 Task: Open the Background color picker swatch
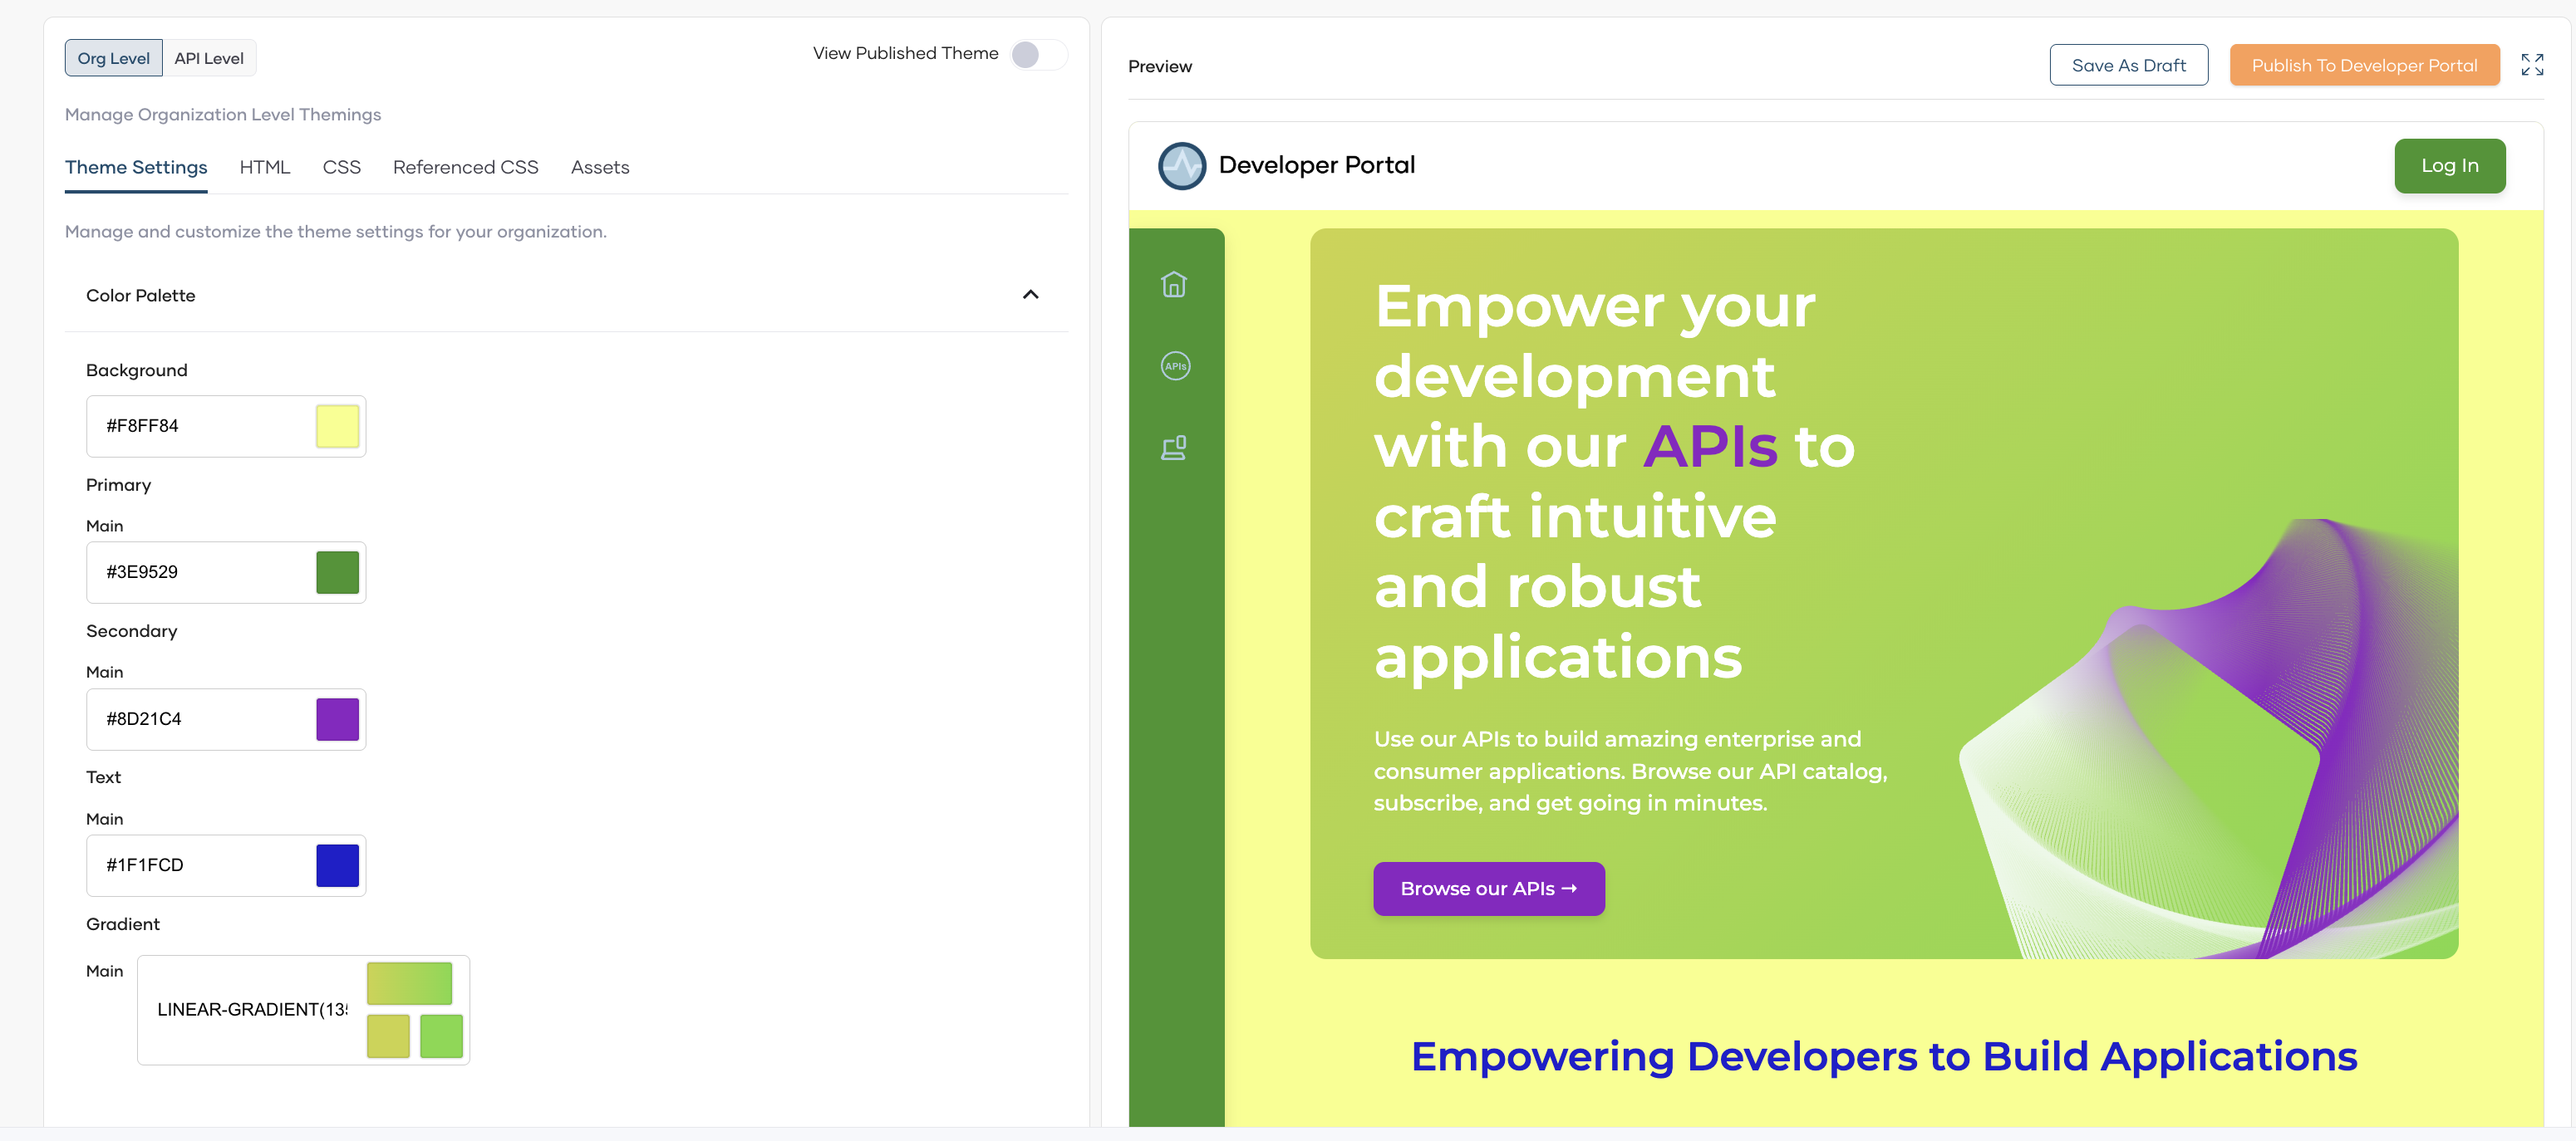tap(338, 426)
